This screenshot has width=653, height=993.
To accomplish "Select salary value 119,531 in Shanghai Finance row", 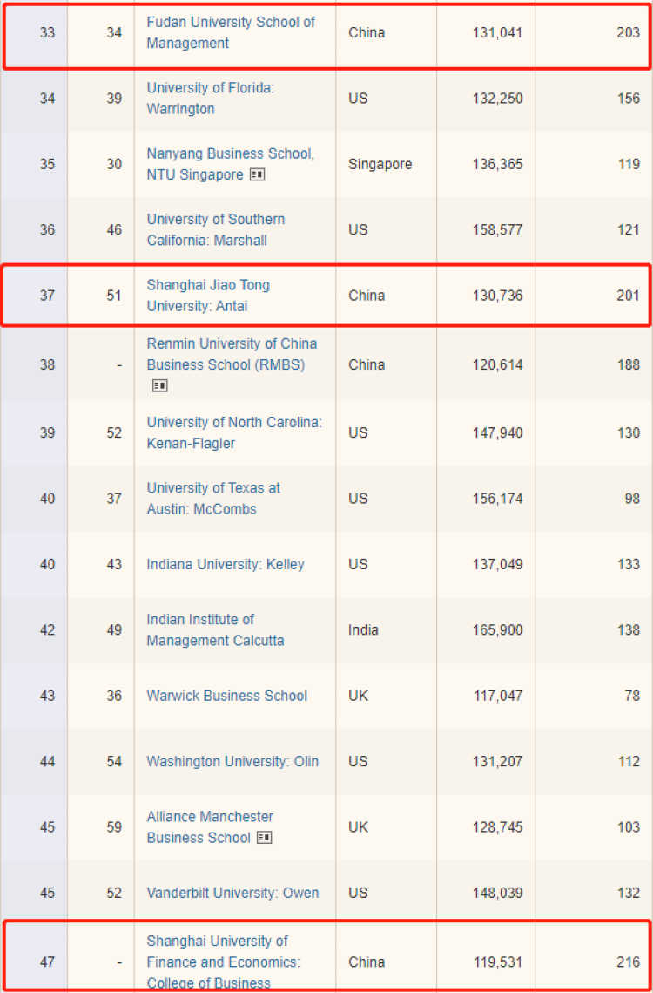I will (x=498, y=962).
